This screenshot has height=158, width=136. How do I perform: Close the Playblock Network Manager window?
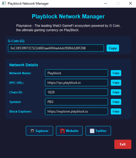(131, 3)
